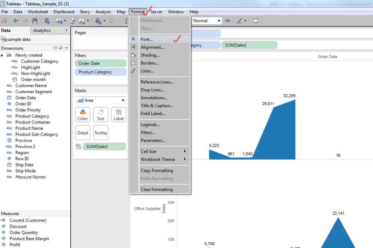373x248 pixels.
Task: Click the Office Supplies row label
Action: tap(147, 209)
